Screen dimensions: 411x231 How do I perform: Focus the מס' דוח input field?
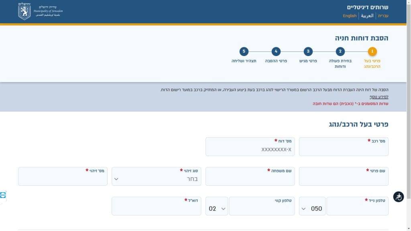coord(250,150)
